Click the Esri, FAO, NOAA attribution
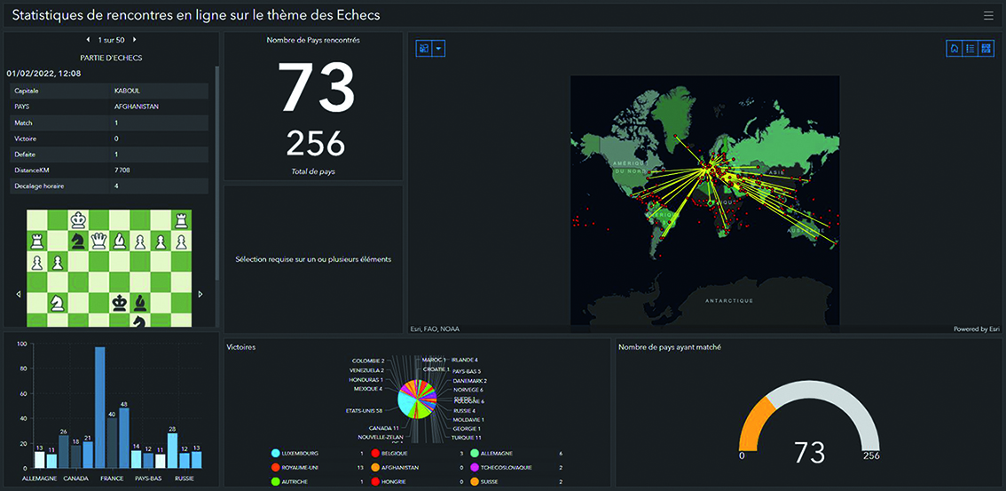1006x491 pixels. (x=435, y=329)
